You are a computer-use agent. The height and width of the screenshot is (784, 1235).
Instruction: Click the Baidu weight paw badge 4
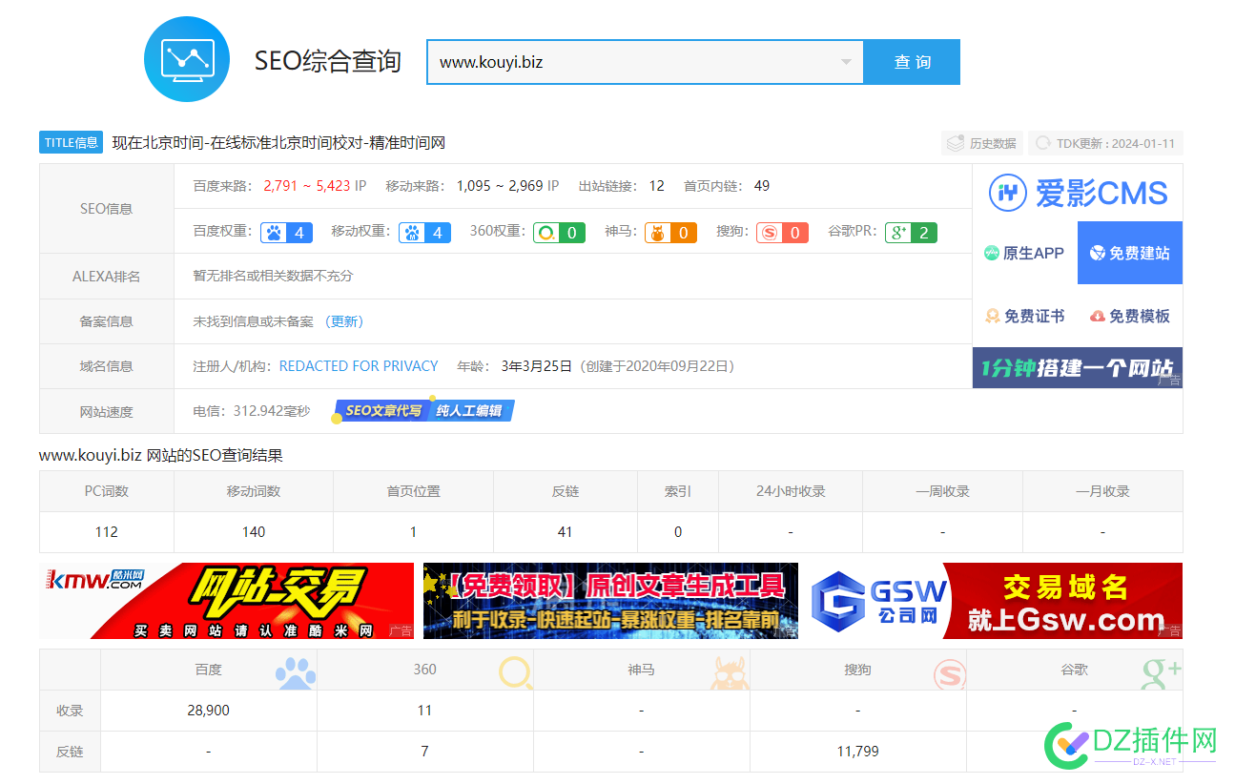point(287,232)
